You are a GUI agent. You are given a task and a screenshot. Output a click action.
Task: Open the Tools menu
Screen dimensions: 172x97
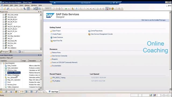21,5
